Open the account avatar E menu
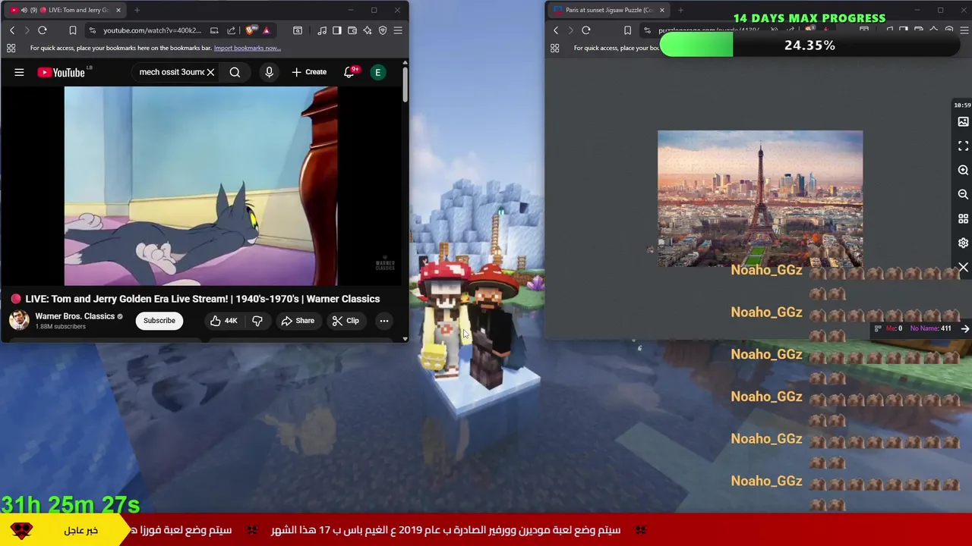This screenshot has width=972, height=546. coord(377,72)
